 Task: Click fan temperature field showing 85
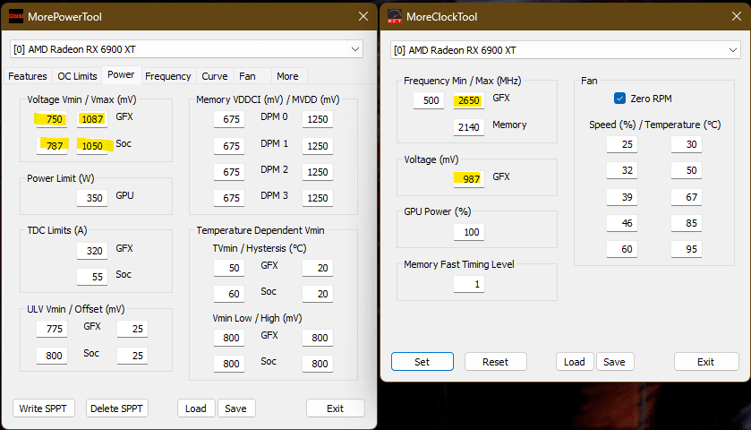687,223
